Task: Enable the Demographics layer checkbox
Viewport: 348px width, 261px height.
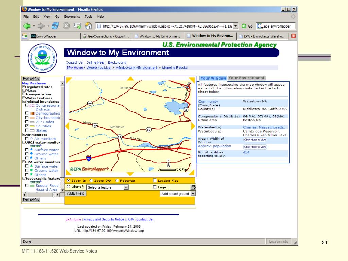Action: tap(27, 113)
